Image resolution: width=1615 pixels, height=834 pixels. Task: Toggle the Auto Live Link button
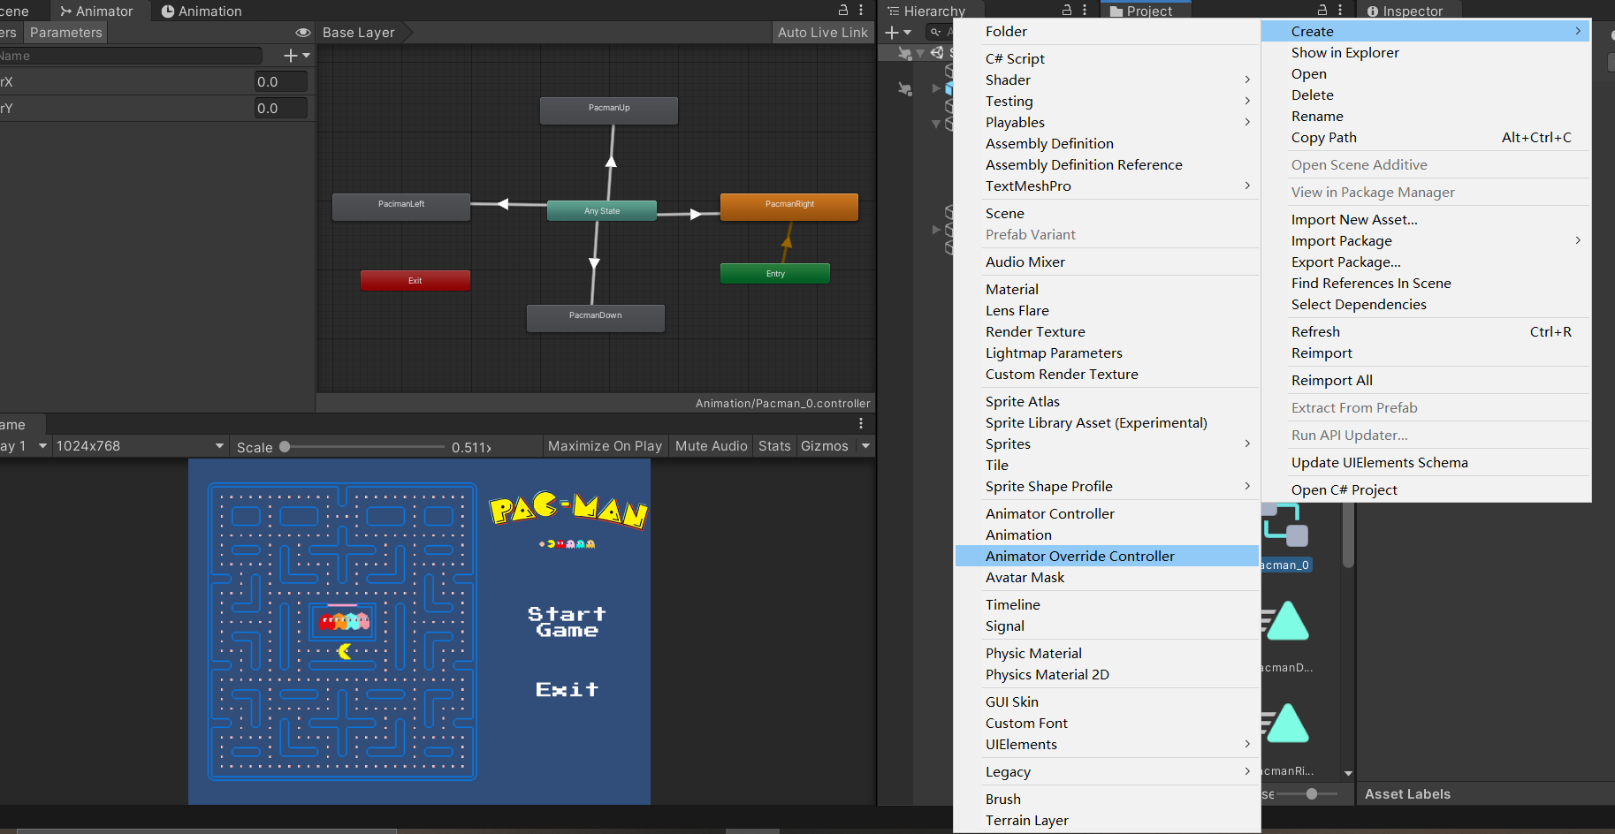click(823, 33)
